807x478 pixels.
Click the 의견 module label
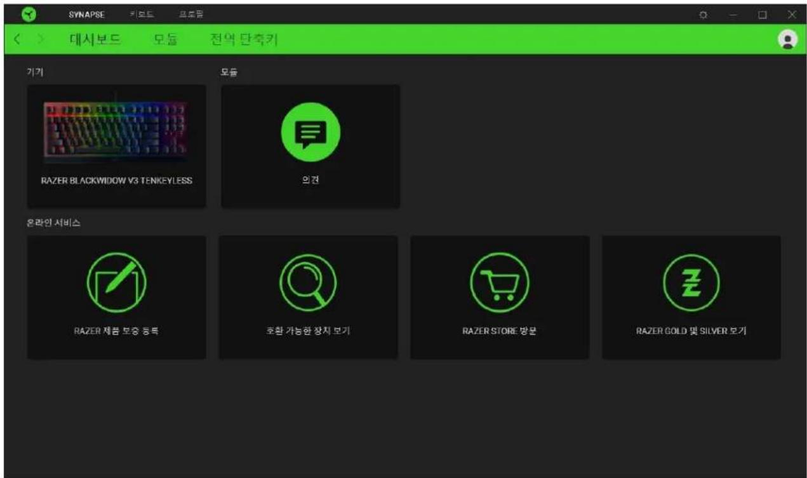(310, 181)
